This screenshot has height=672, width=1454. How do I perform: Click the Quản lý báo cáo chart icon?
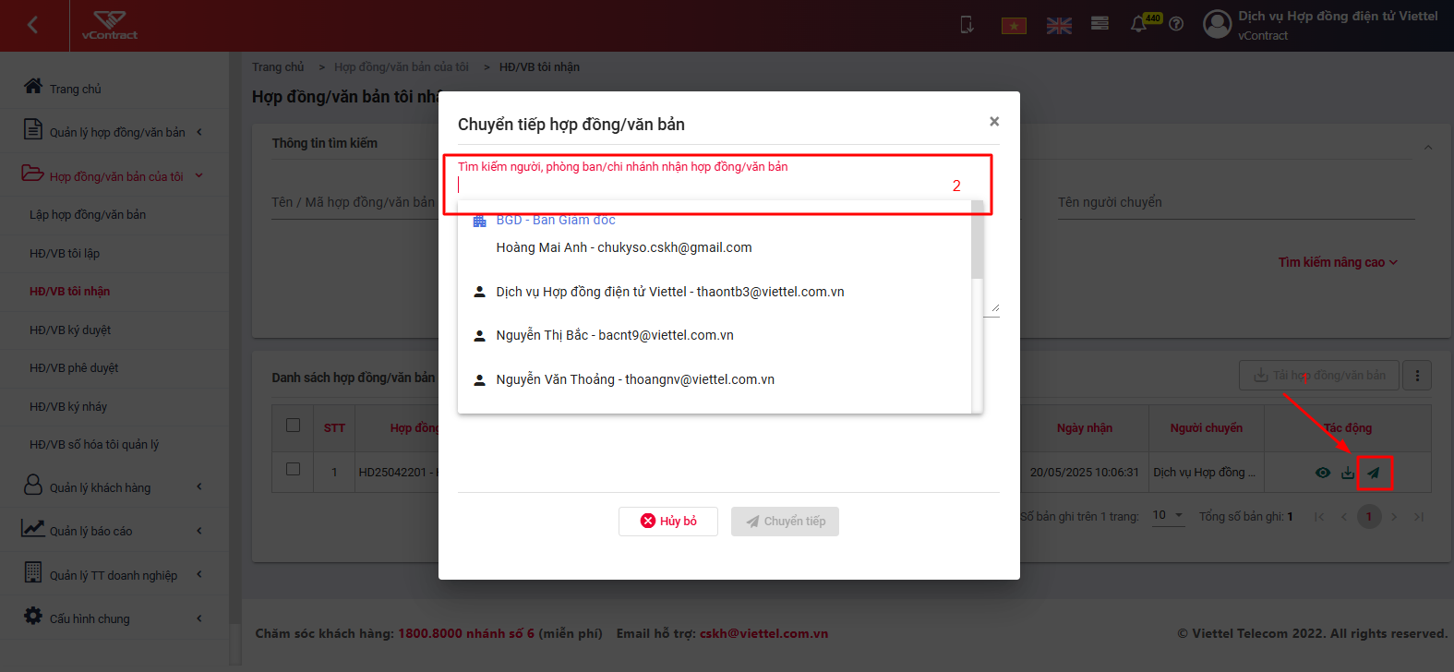[x=33, y=528]
